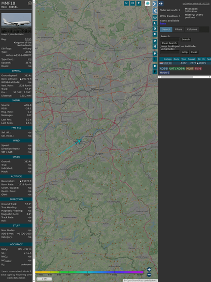Zoom in with the plus icon
211x282 pixels.
point(149,269)
